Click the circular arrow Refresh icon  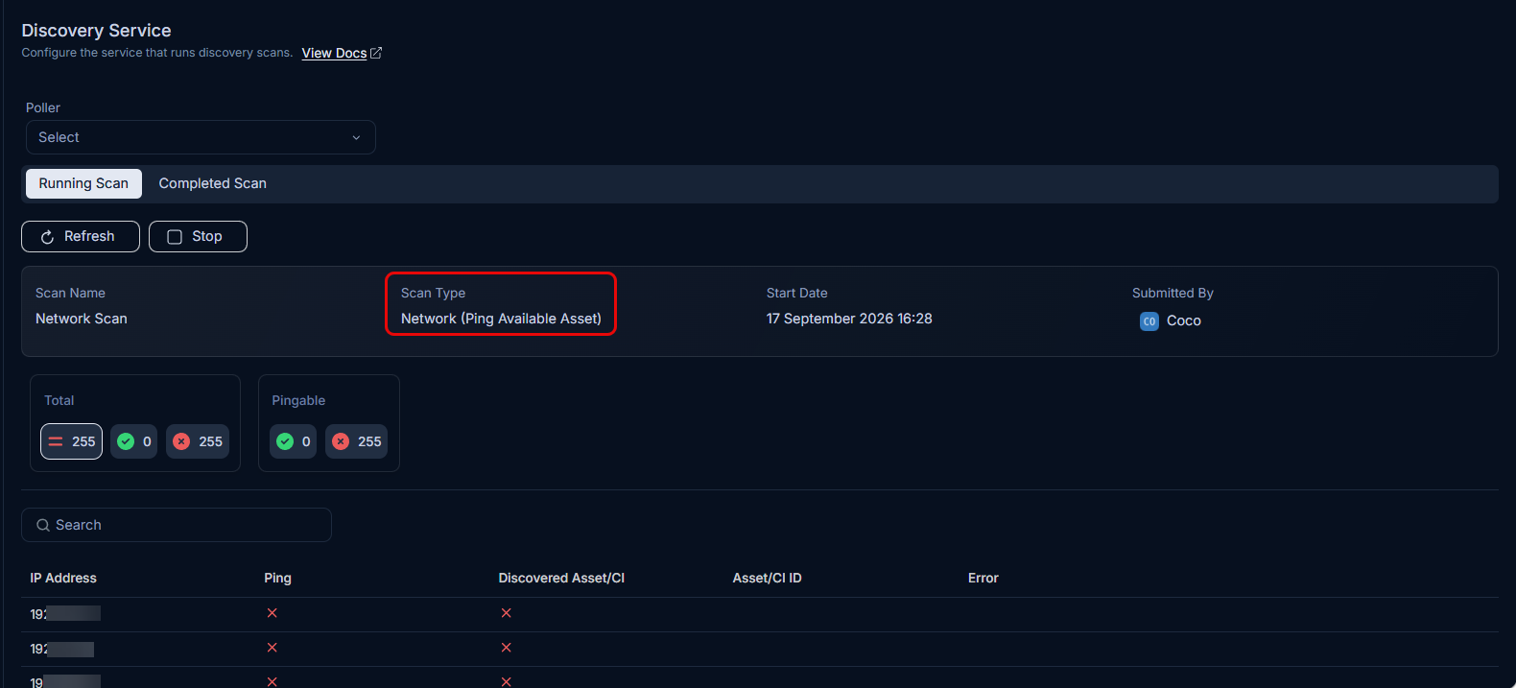(47, 237)
